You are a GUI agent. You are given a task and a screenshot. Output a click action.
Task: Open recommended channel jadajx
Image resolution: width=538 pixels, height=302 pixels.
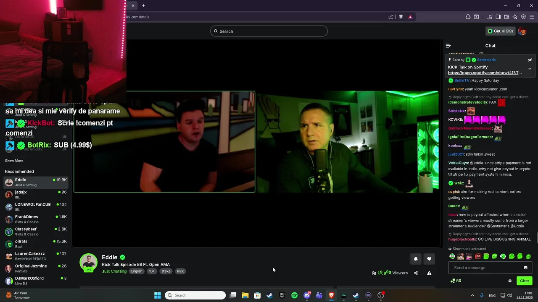coord(36,195)
